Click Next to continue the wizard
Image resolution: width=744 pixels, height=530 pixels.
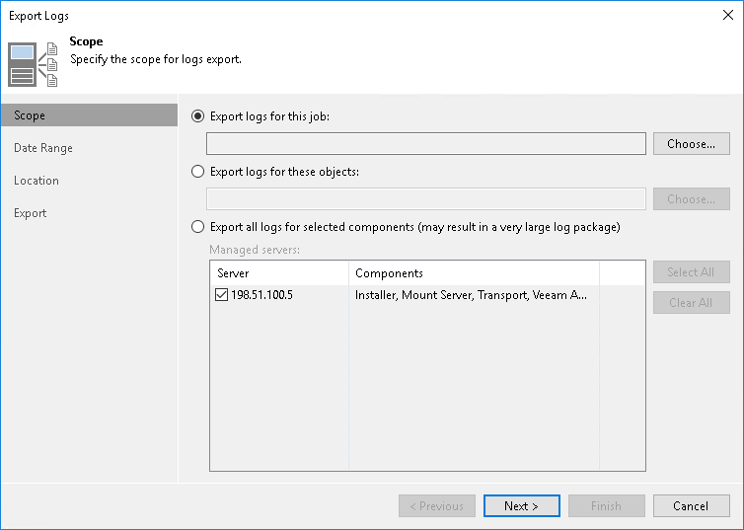(521, 506)
